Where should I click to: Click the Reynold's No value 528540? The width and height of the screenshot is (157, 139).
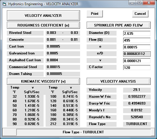coord(137,117)
